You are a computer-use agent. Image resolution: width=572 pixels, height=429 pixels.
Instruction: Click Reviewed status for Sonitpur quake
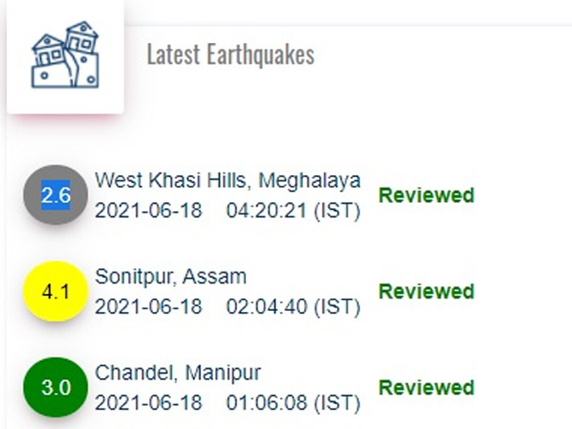pyautogui.click(x=426, y=291)
